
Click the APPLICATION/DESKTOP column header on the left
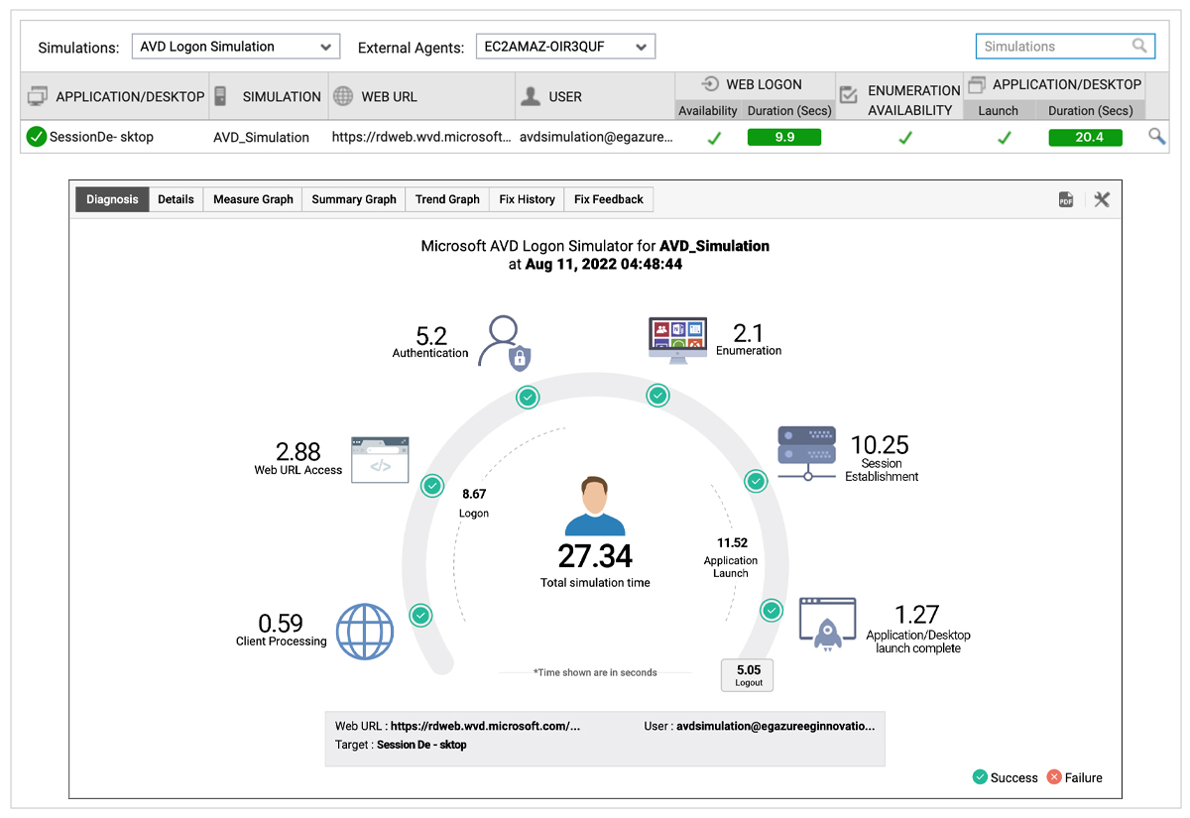click(116, 96)
